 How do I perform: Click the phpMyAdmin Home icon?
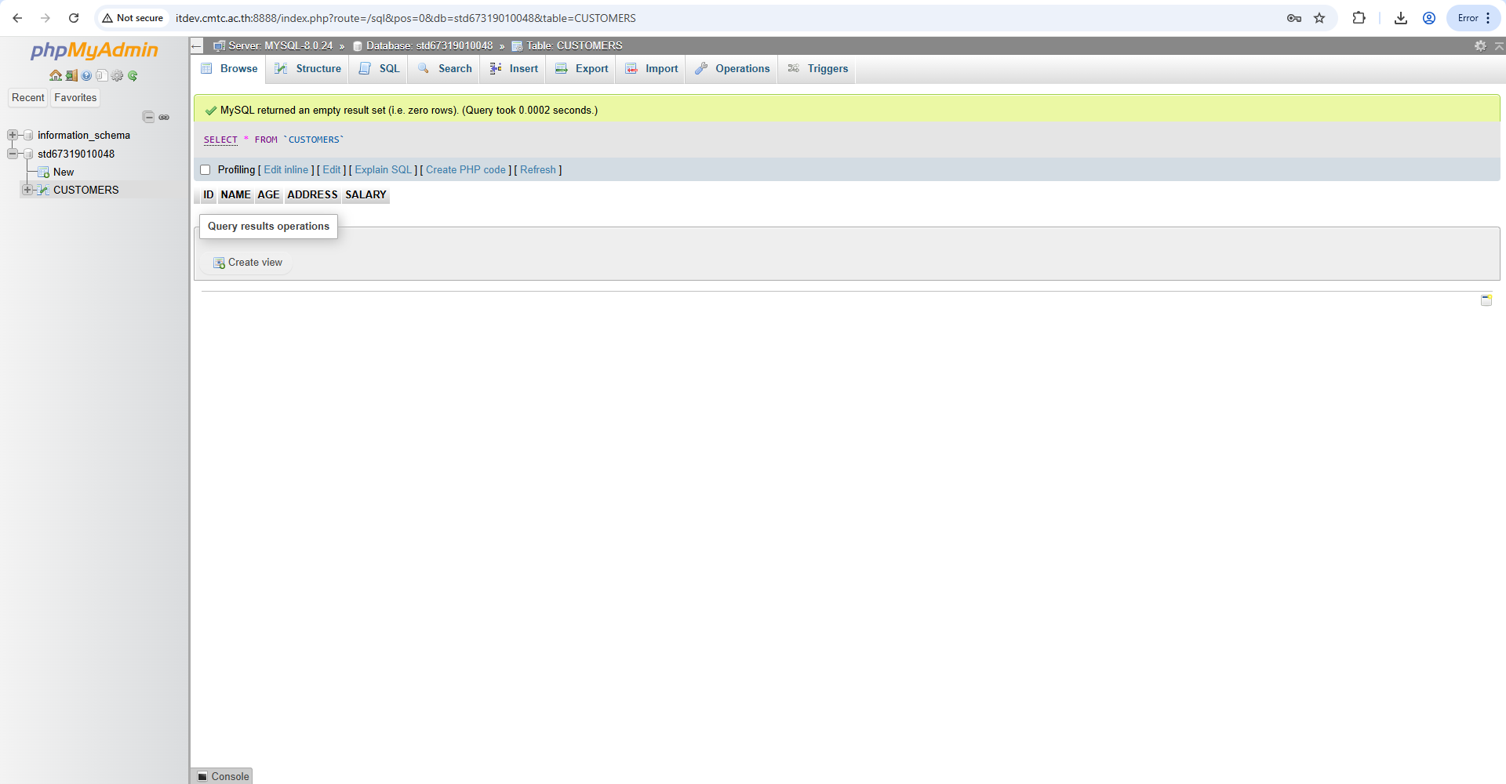(x=55, y=76)
